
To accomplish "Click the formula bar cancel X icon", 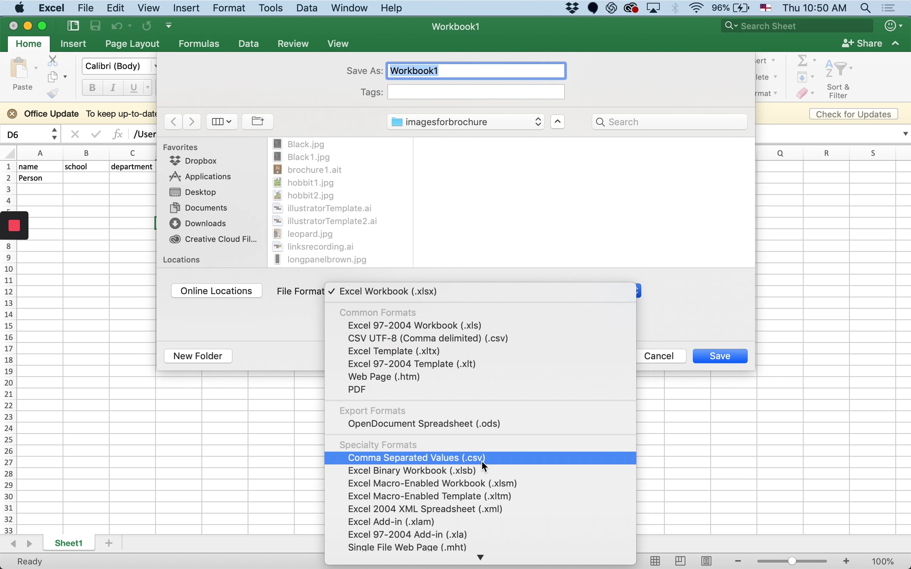I will [75, 134].
